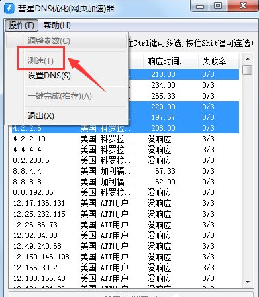The image size is (259, 297).
Task: Click 0/3 failure rate in 8.8.4.4 row
Action: (208, 171)
